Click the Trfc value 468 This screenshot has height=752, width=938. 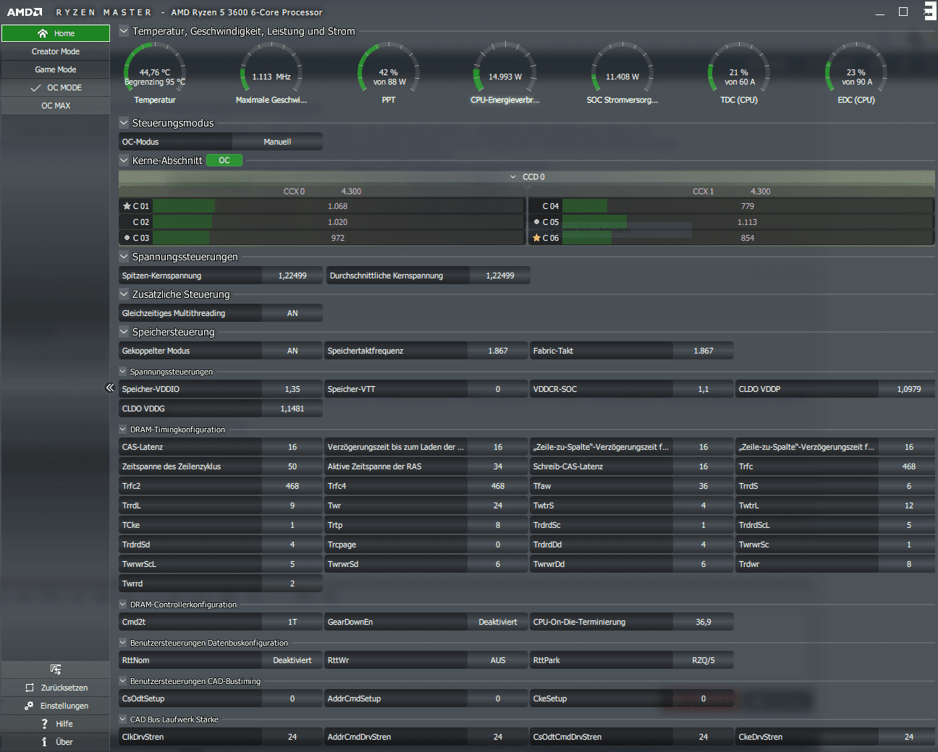909,466
